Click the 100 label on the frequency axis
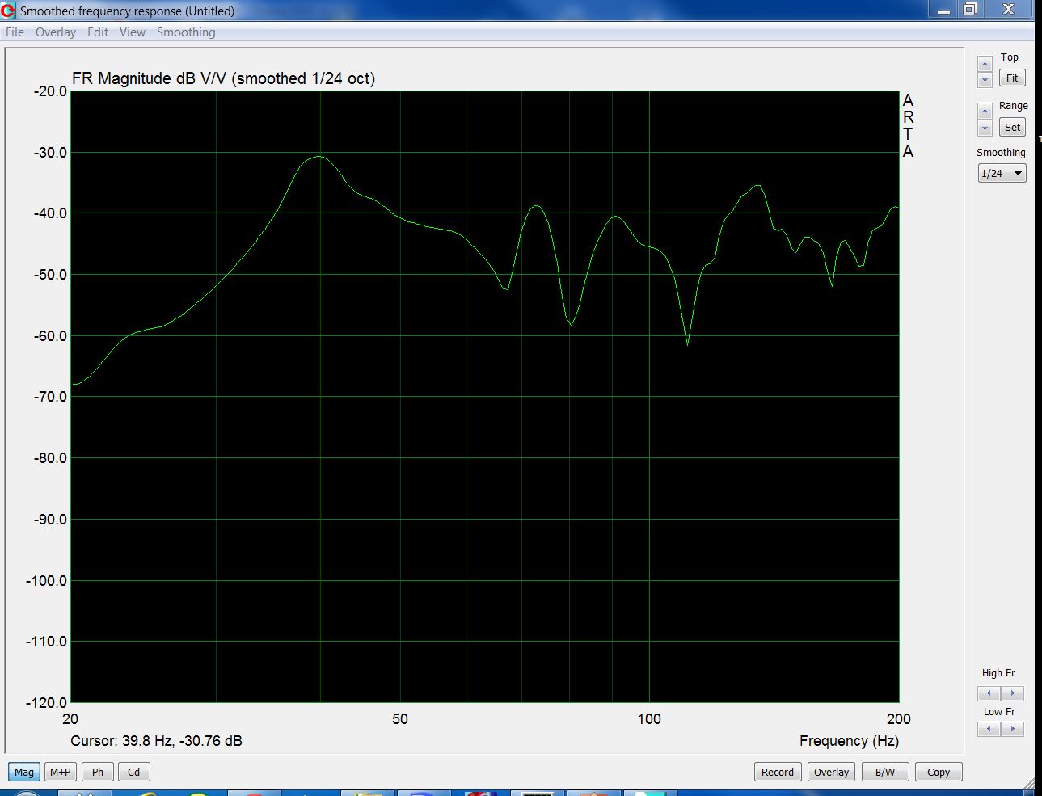 (649, 719)
